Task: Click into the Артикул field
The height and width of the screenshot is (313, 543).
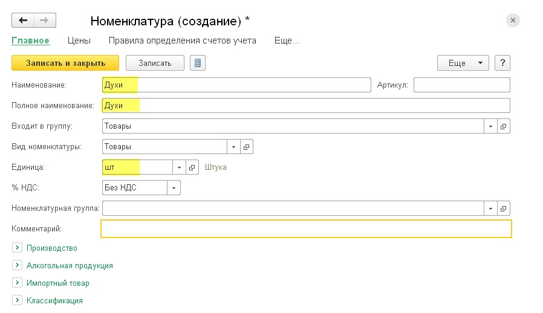Action: click(462, 85)
